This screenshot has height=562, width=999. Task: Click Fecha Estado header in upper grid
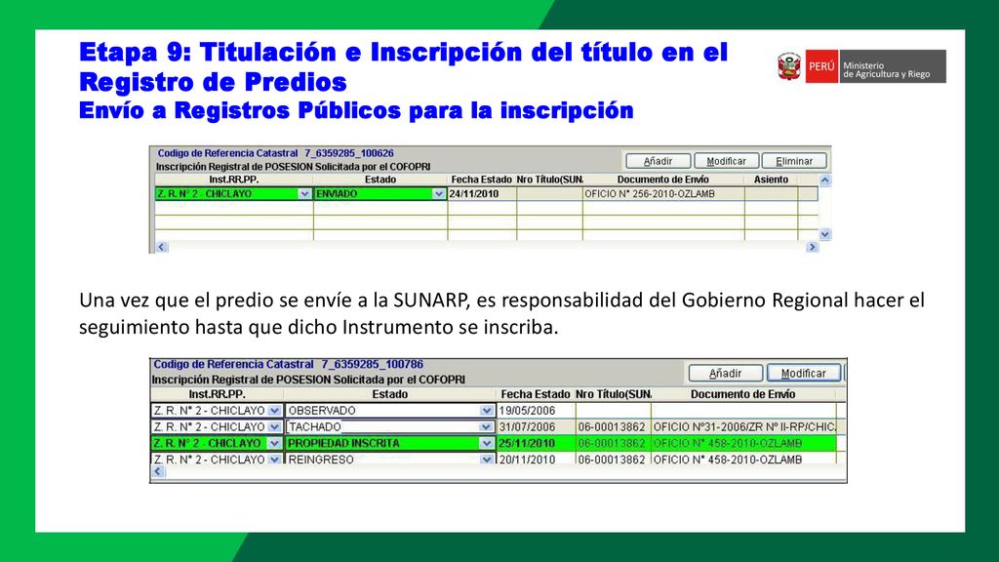point(482,180)
